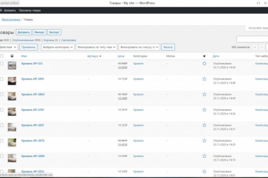This screenshot has height=178, width=268.
Task: Open product Кровать КР-2012
Action: pyautogui.click(x=33, y=171)
